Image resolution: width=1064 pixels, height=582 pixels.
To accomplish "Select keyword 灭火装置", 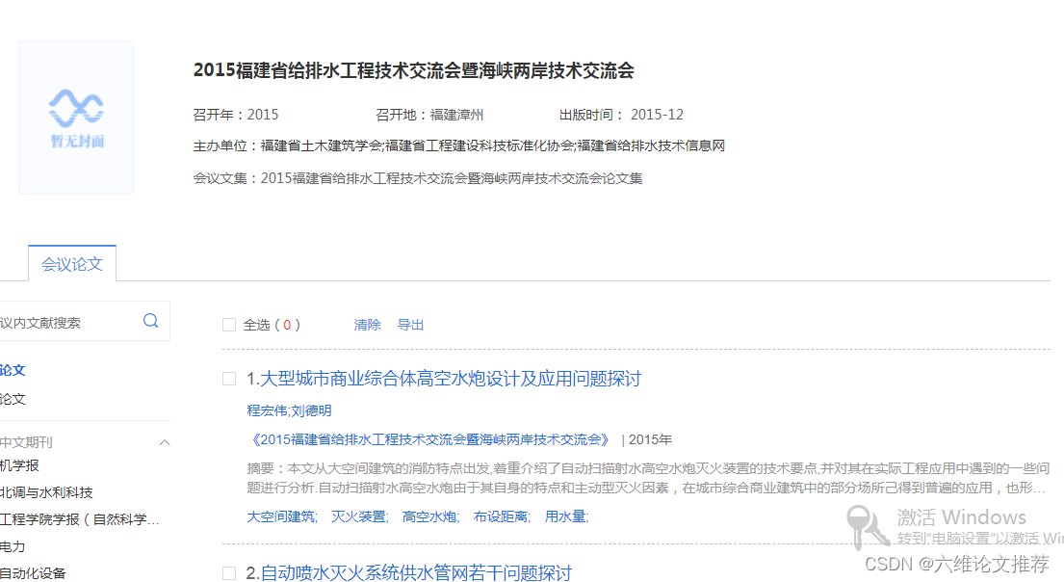I will pyautogui.click(x=359, y=516).
